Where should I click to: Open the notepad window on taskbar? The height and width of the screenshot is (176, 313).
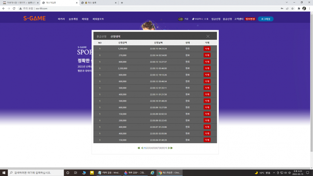click(109, 173)
